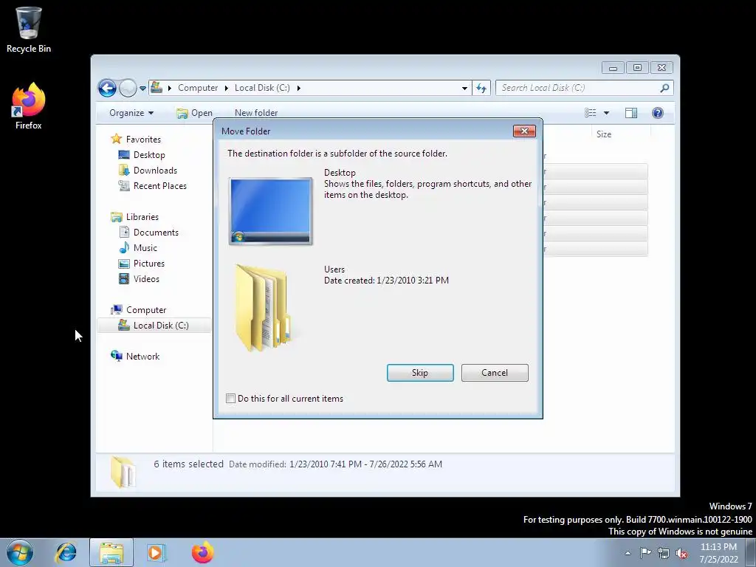756x567 pixels.
Task: Click the folder icon in details pane
Action: tap(123, 472)
